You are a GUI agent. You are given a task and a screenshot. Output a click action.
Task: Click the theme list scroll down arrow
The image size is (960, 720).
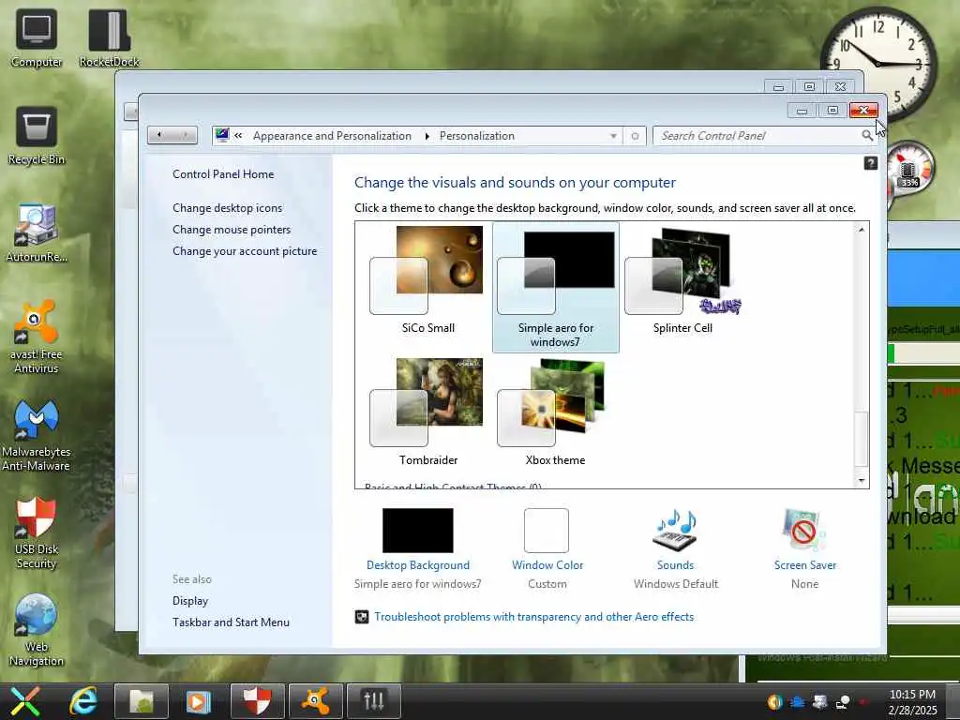861,481
